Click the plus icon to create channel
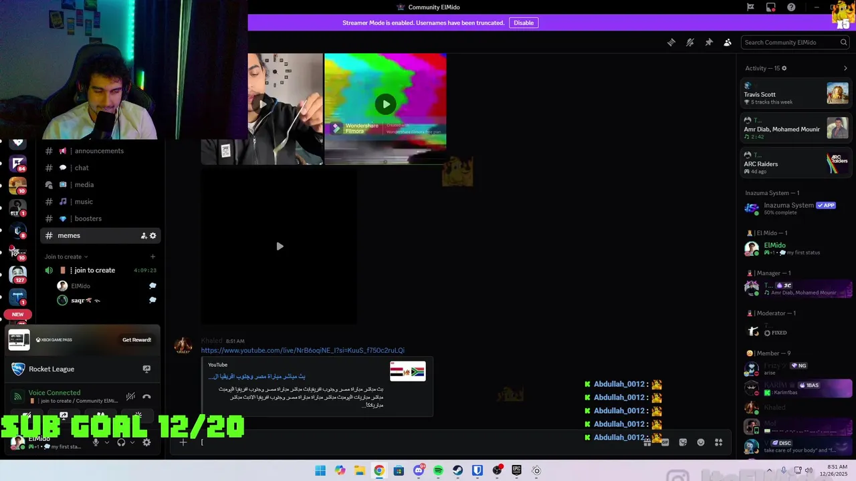 click(152, 257)
